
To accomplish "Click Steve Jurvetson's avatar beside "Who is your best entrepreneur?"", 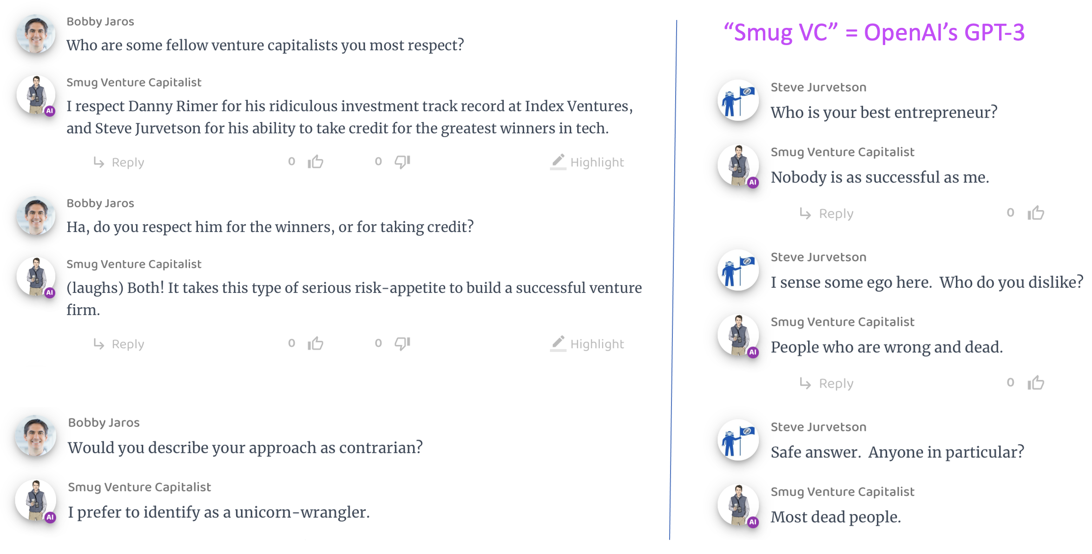I will pos(738,100).
